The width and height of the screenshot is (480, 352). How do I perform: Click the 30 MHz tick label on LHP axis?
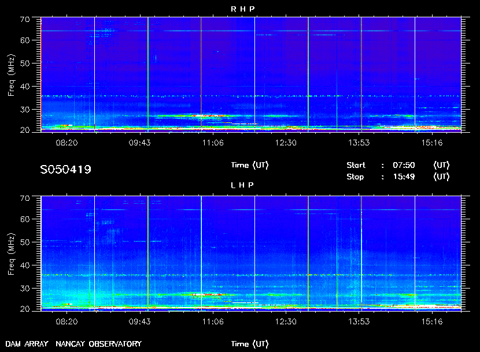25,289
